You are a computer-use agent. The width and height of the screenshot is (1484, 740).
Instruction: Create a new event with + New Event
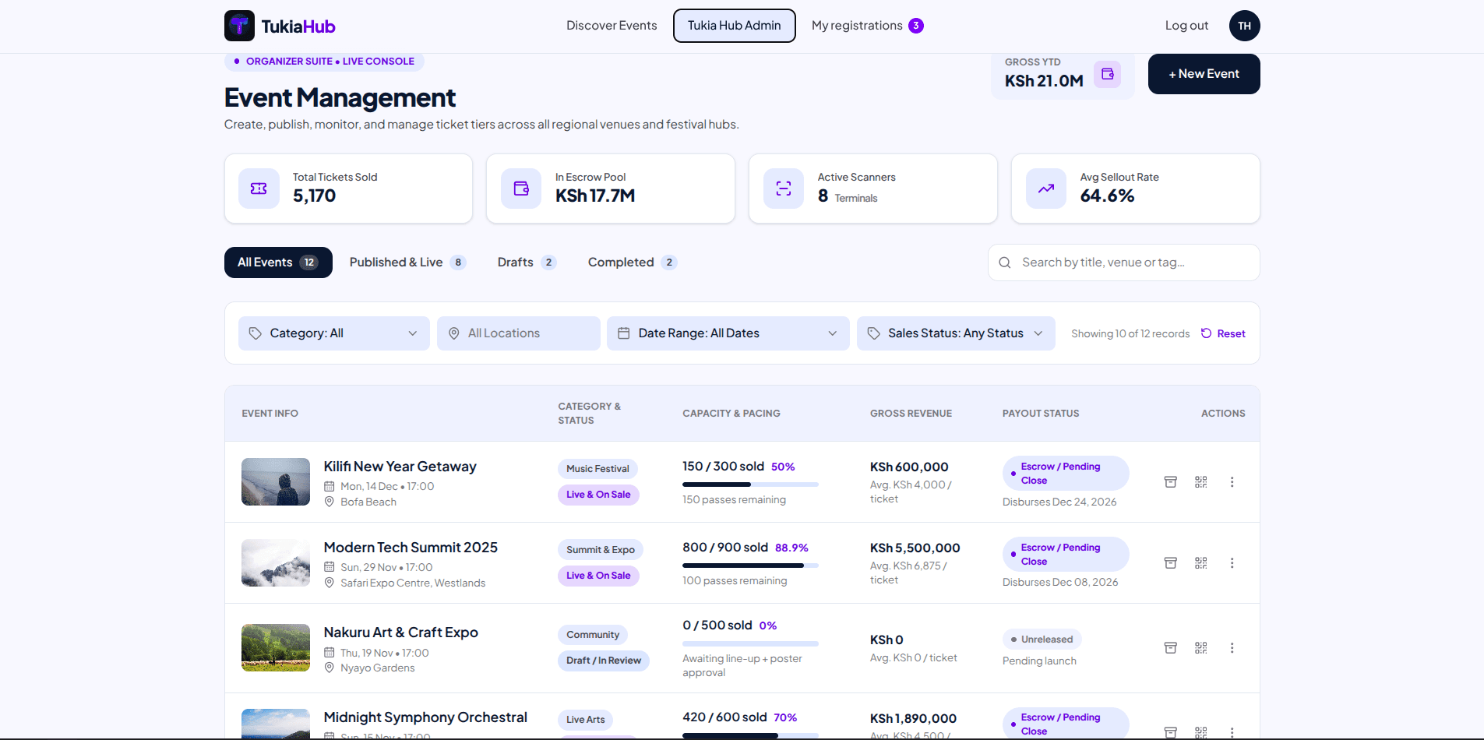click(x=1204, y=74)
